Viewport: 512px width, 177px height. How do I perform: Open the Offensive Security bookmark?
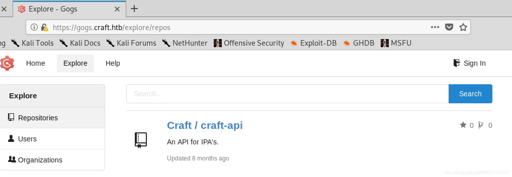pyautogui.click(x=249, y=43)
